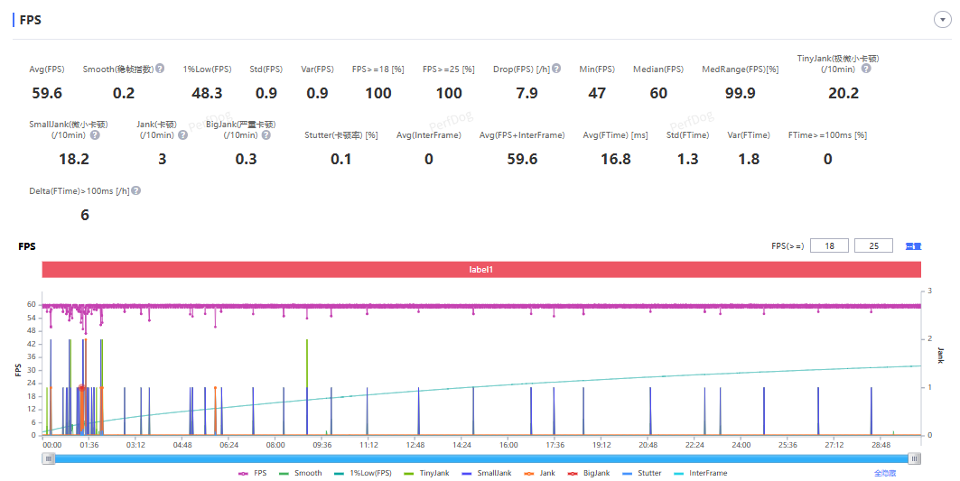Edit the FPS threshold field showing 25
Viewport: 960px width, 481px height.
[873, 245]
